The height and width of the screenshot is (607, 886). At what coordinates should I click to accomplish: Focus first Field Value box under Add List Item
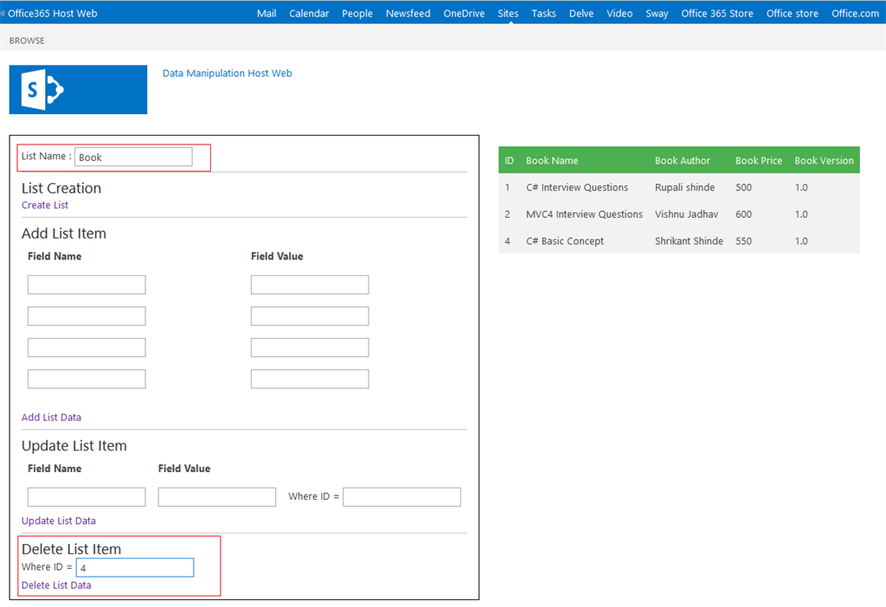coord(310,284)
